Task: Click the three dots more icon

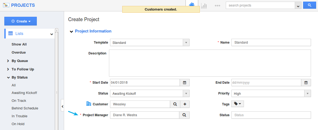Action: pos(217,6)
